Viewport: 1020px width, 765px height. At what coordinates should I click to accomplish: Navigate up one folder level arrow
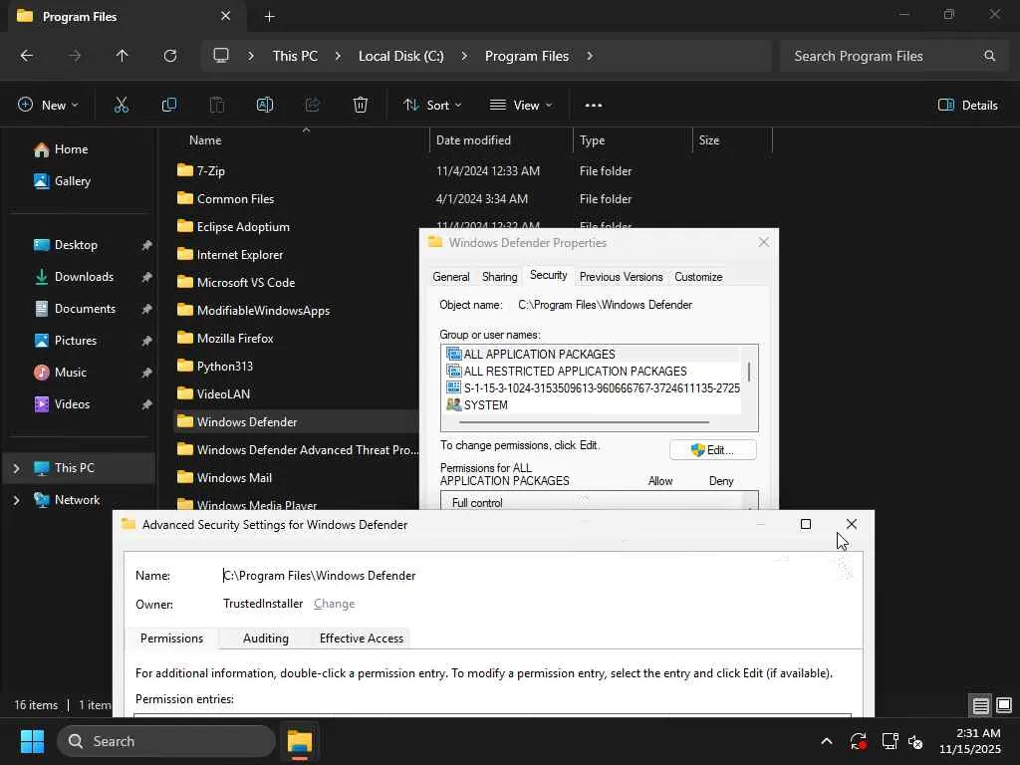(x=122, y=56)
